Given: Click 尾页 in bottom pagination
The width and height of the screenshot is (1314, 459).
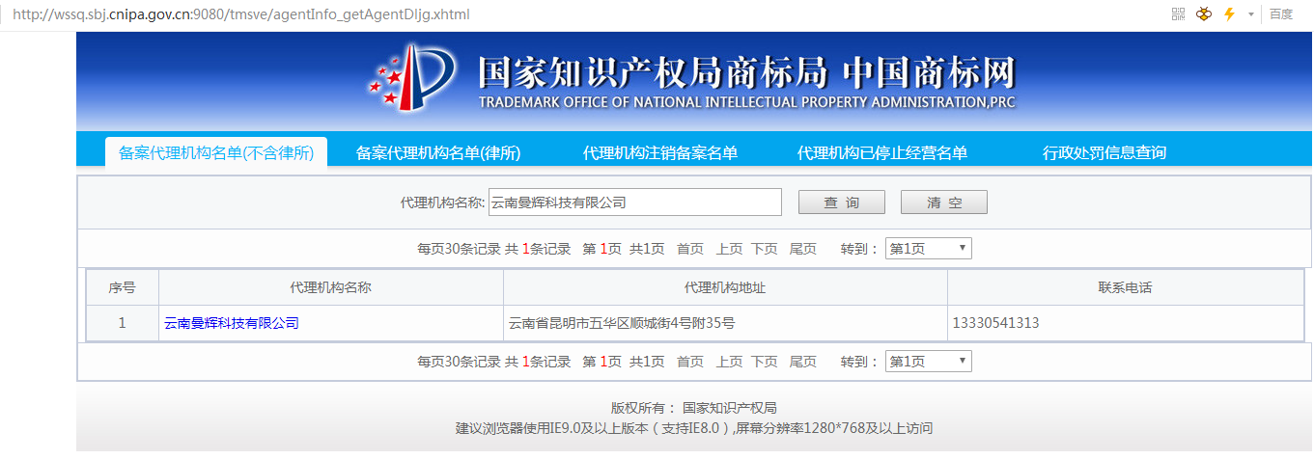Looking at the screenshot, I should coord(803,362).
